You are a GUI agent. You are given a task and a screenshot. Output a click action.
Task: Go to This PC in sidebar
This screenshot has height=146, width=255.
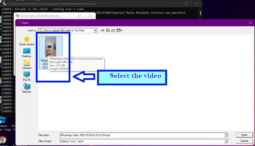pos(27,76)
